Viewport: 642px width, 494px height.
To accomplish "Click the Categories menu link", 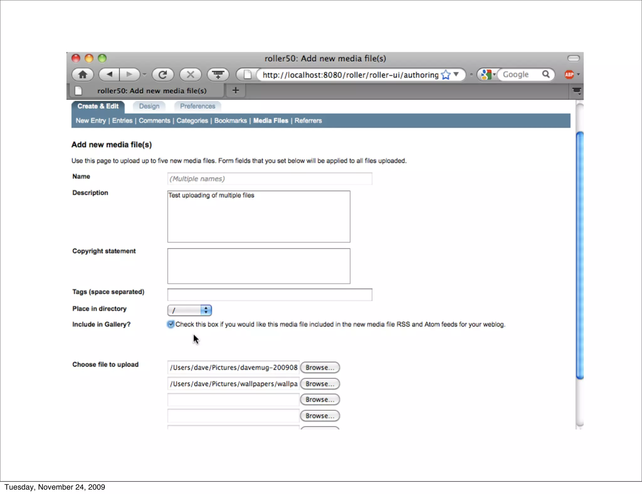I will pyautogui.click(x=192, y=121).
